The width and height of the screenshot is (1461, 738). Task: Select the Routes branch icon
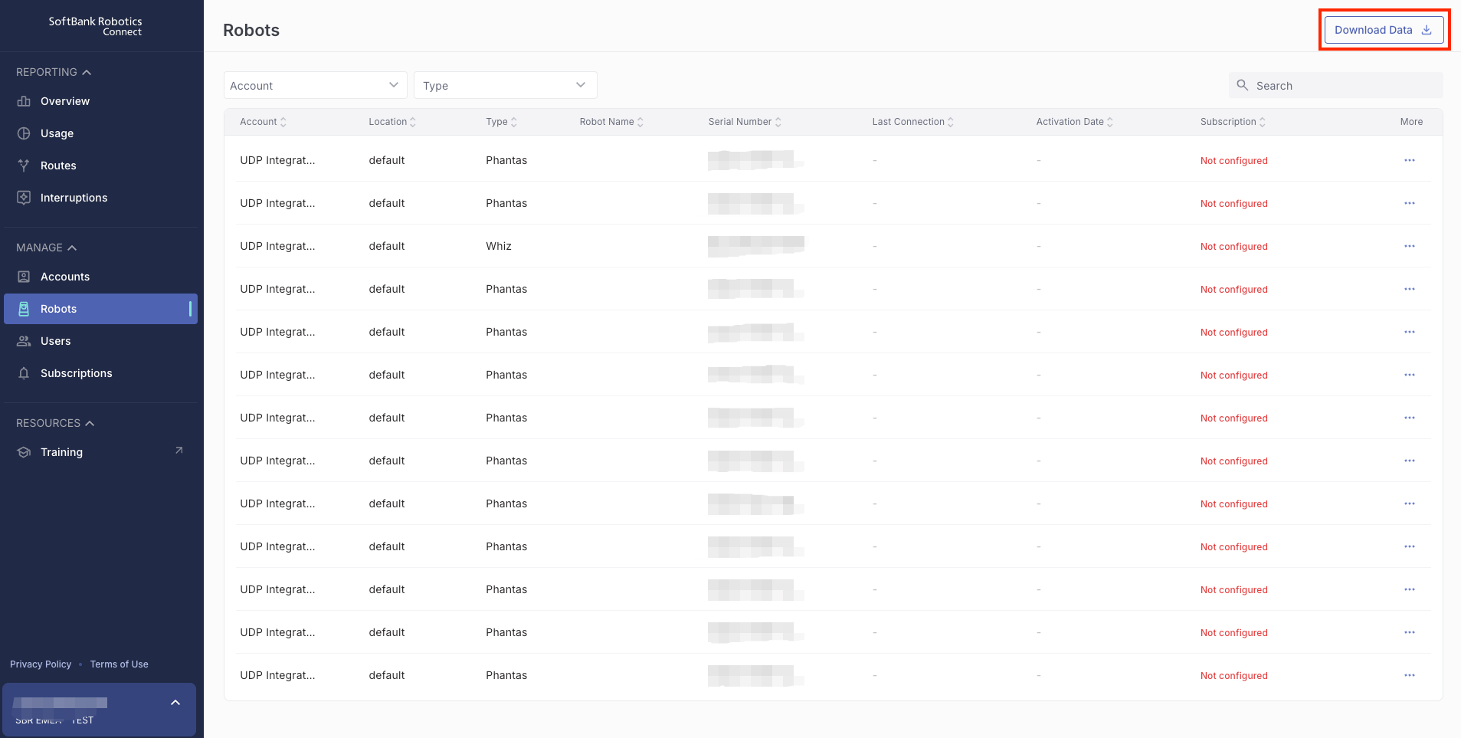[x=24, y=166]
